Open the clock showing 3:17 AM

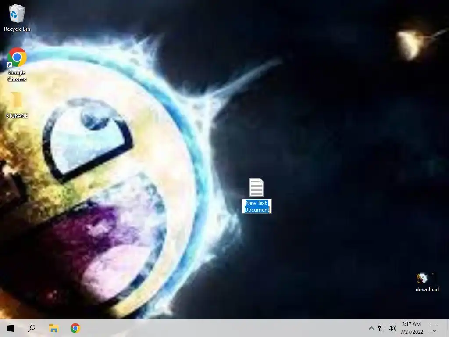411,328
